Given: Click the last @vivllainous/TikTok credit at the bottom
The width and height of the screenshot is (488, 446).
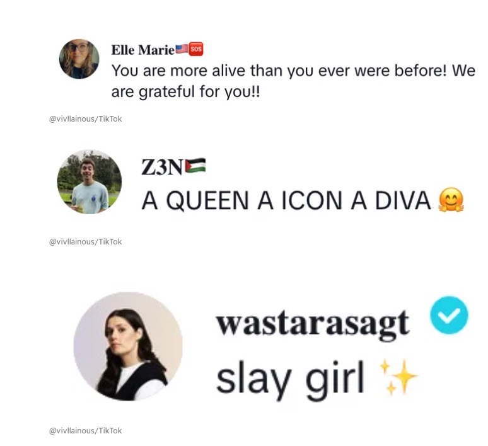Looking at the screenshot, I should 86,431.
